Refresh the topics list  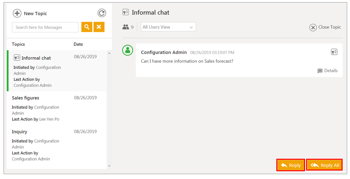[102, 13]
